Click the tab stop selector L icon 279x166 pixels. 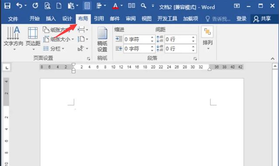(7, 68)
